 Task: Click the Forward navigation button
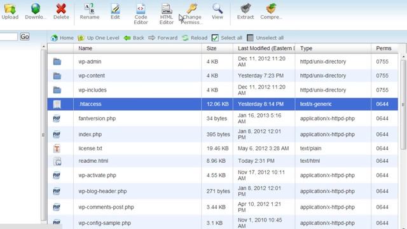[x=163, y=38]
